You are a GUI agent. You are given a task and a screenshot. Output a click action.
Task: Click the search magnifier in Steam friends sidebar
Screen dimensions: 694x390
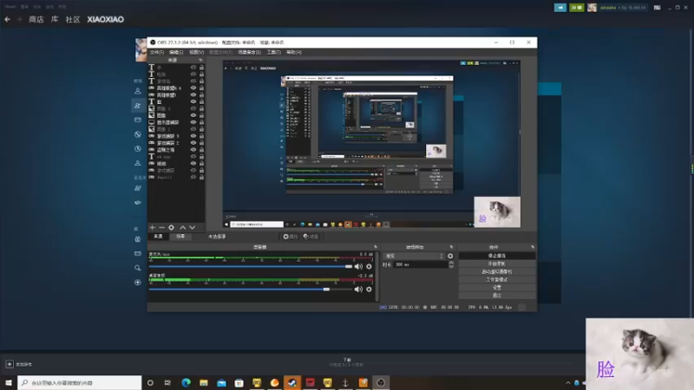(138, 268)
